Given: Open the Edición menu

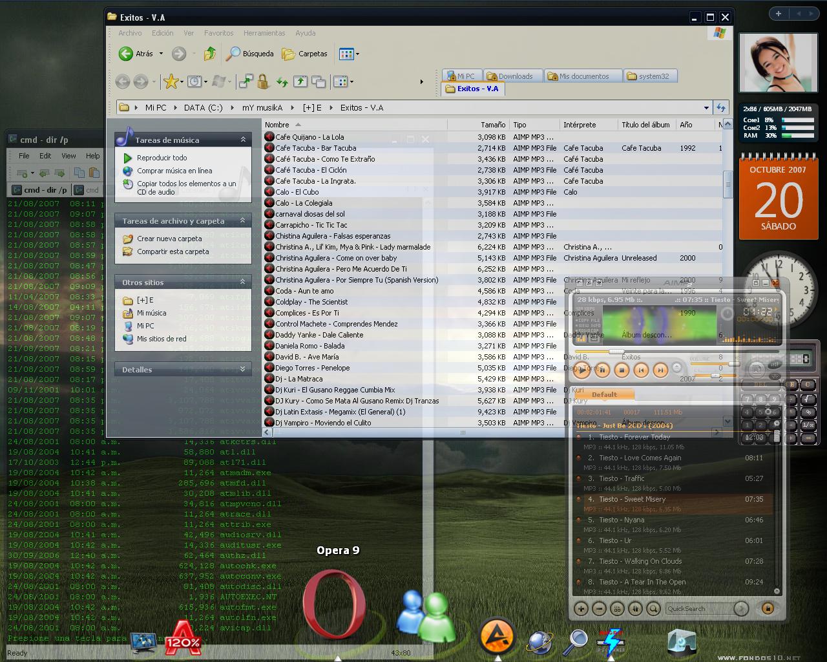Looking at the screenshot, I should [162, 33].
